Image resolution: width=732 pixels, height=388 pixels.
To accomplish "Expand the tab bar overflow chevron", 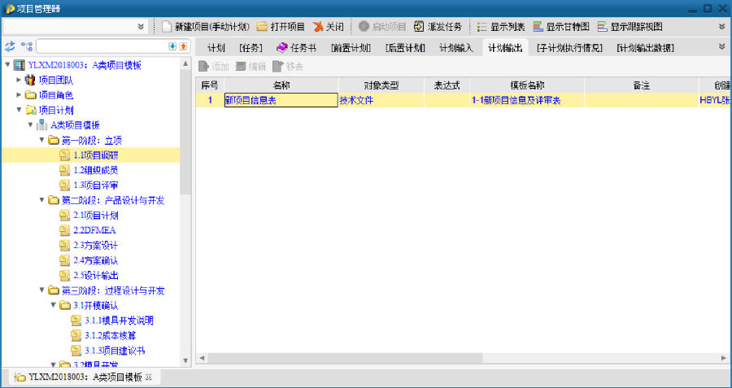I will point(721,47).
